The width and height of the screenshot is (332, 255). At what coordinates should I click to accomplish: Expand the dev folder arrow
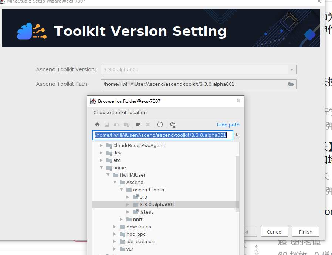pyautogui.click(x=101, y=153)
